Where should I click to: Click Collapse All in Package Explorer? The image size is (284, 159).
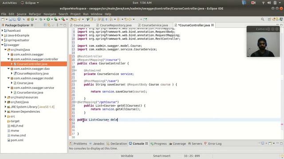45,25
